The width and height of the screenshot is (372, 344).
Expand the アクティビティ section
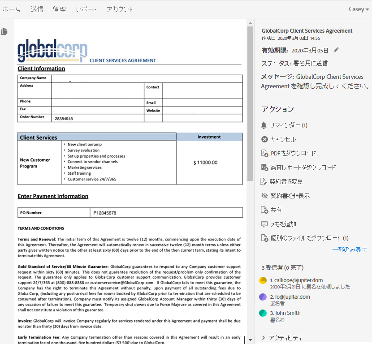point(282,338)
